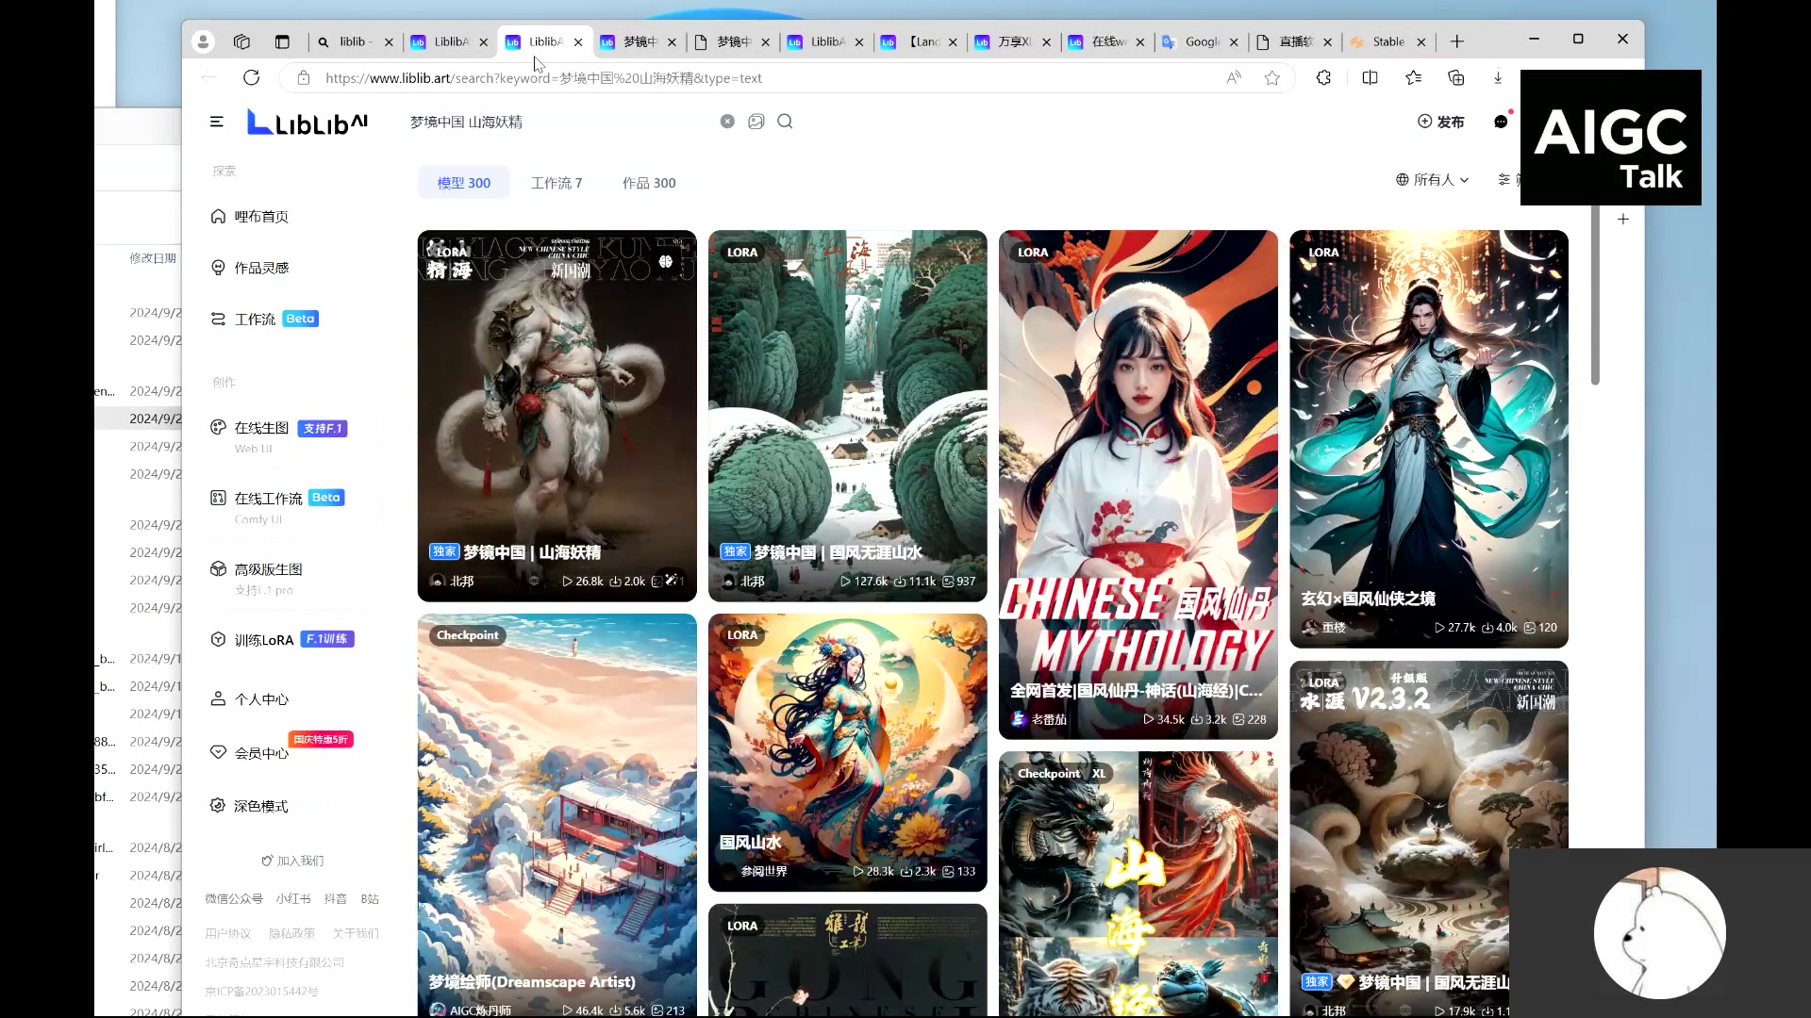Expand the 所有人 audience filter dropdown
The image size is (1811, 1018).
[x=1433, y=179]
